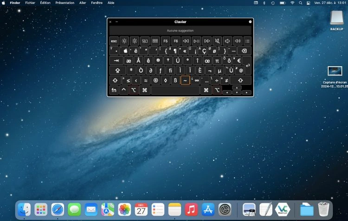Image resolution: width=348 pixels, height=221 pixels.
Task: Tap the æ key
Action: [129, 61]
